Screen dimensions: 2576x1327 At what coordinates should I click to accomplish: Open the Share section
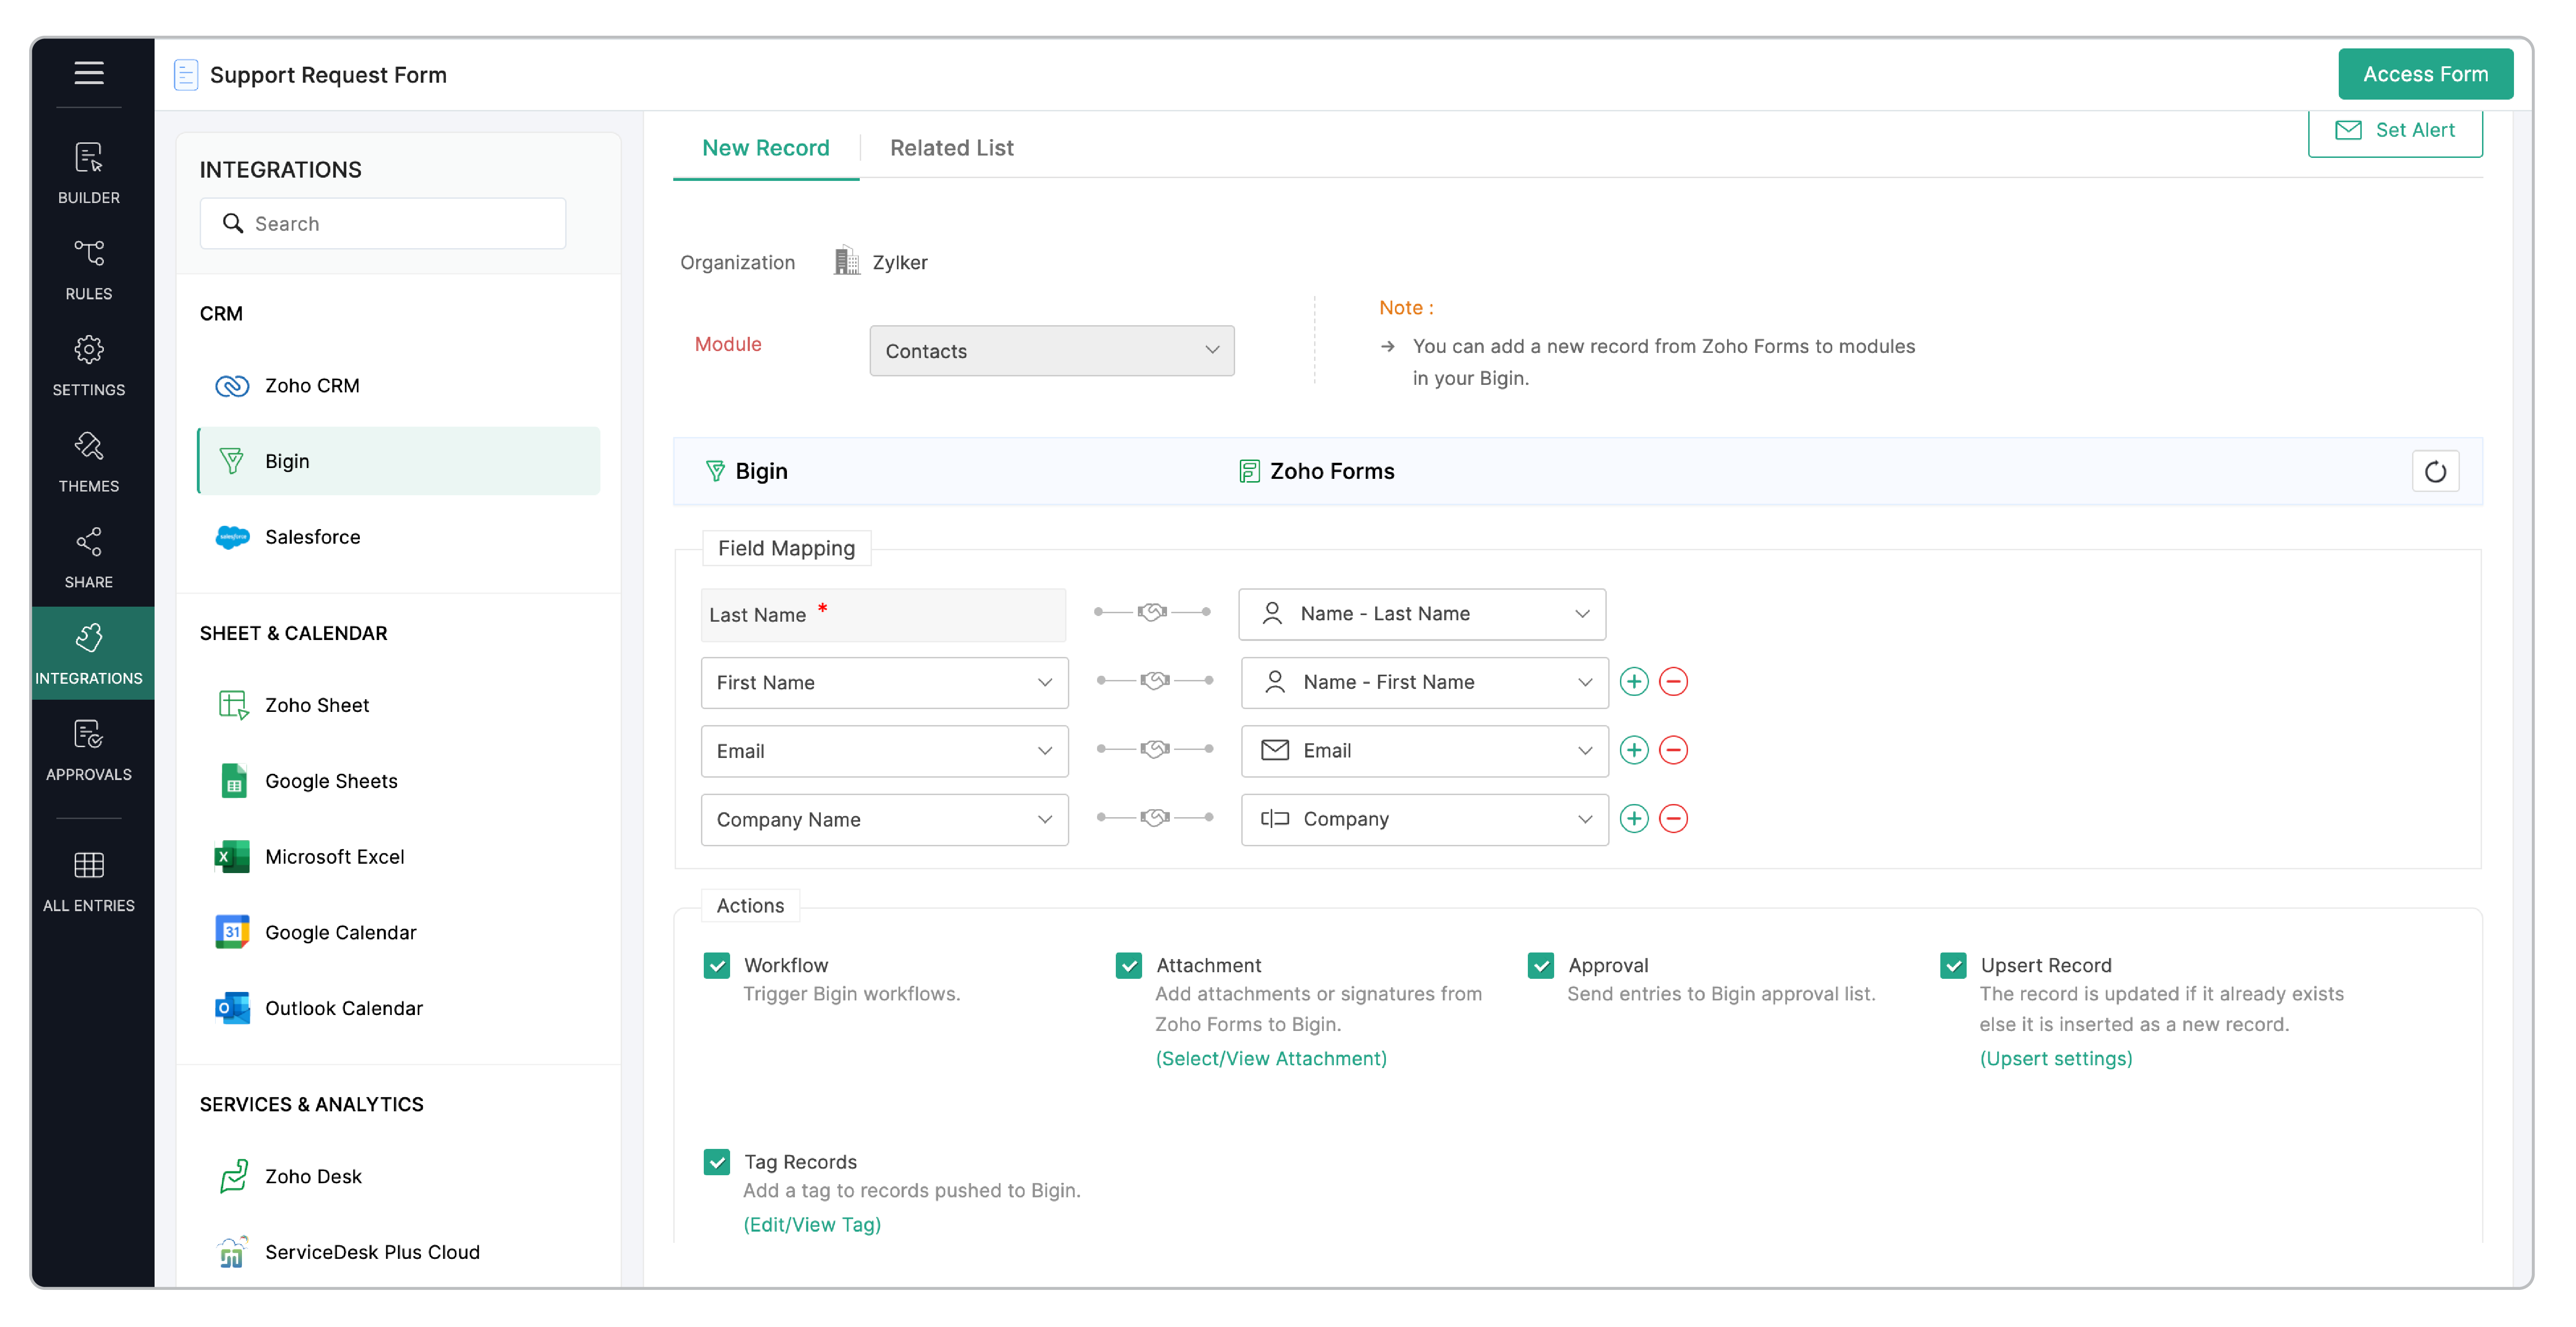tap(89, 555)
